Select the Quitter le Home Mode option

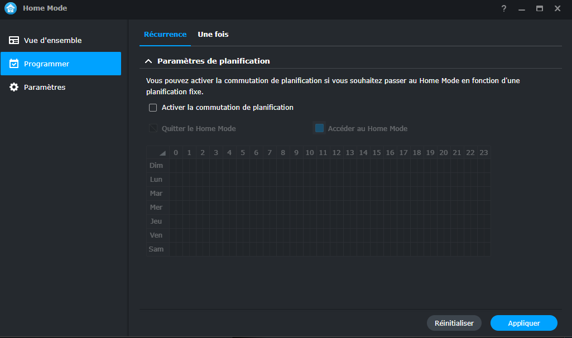(x=153, y=128)
